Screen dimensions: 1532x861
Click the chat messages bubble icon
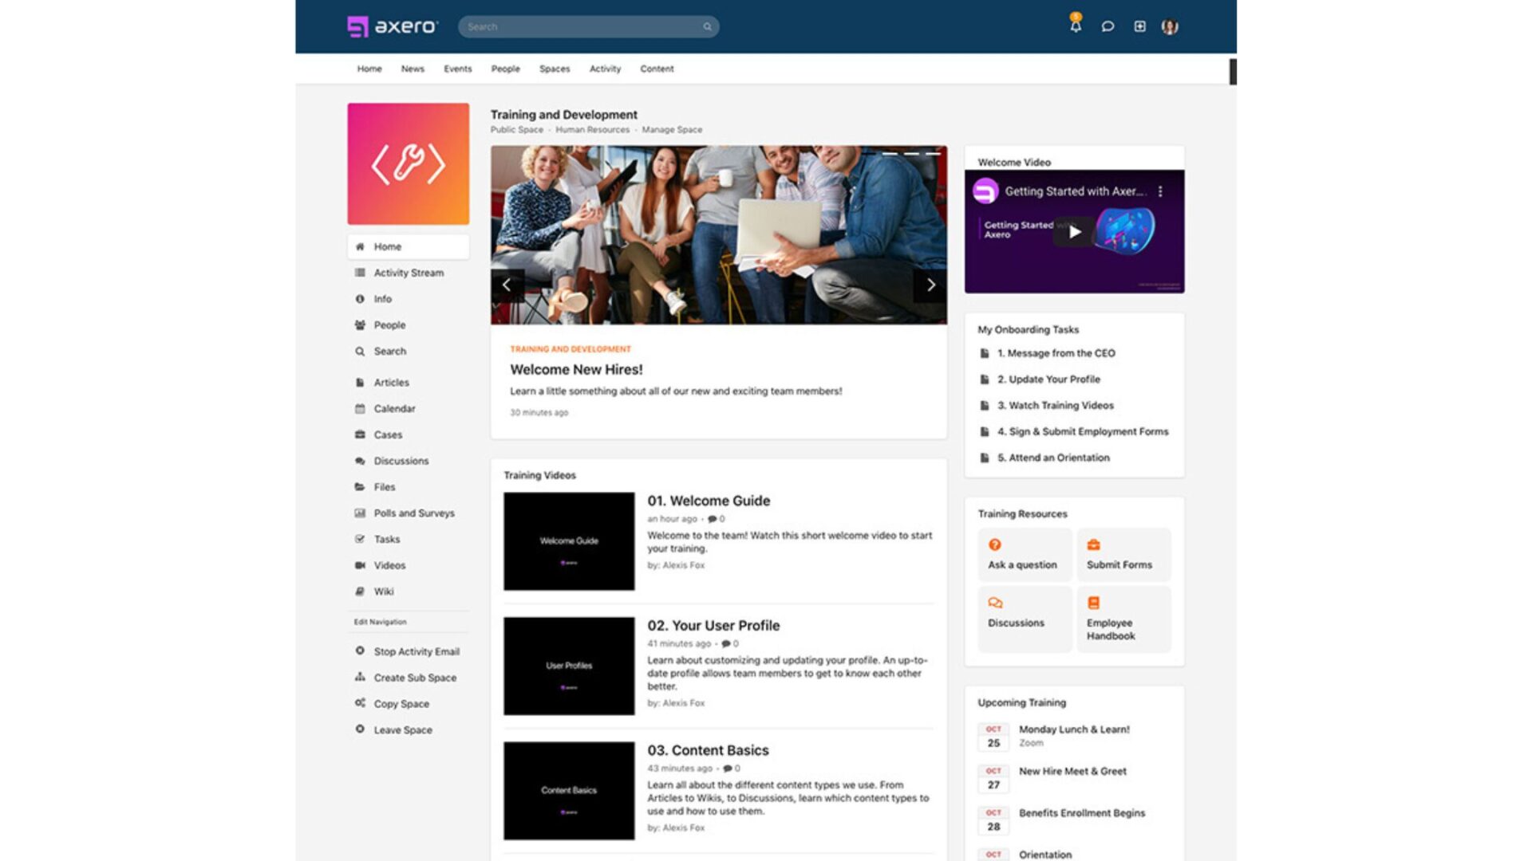[x=1108, y=26]
